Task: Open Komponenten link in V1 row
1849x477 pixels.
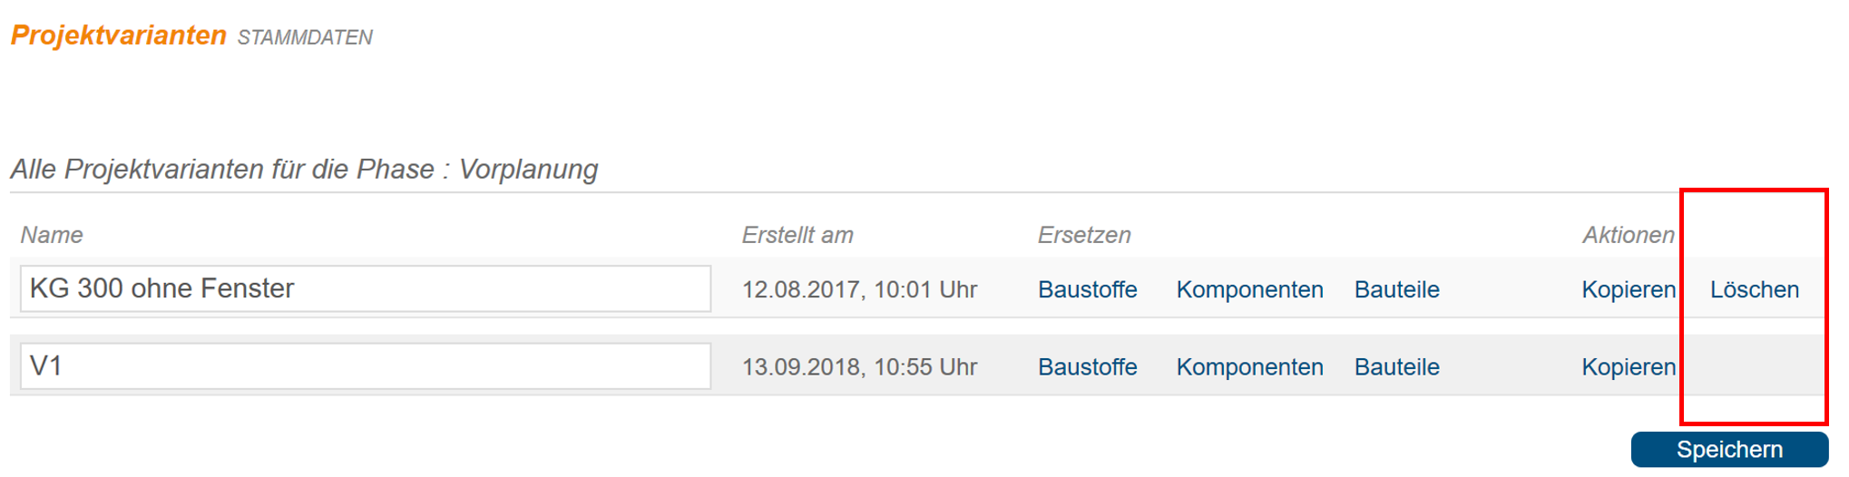Action: [x=1249, y=367]
